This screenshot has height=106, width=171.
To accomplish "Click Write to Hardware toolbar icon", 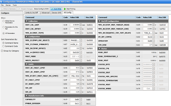I will pos(2,9).
